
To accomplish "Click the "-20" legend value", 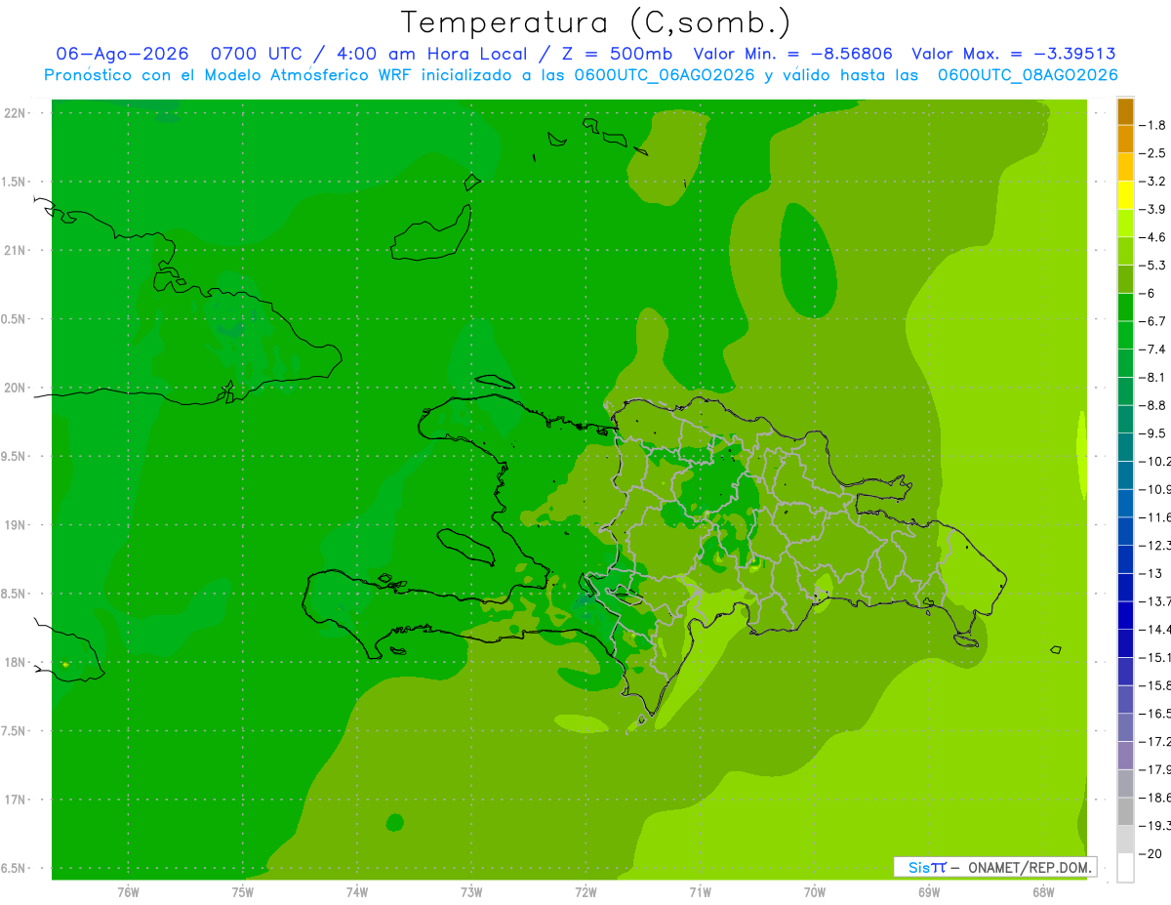I will coord(1151,853).
